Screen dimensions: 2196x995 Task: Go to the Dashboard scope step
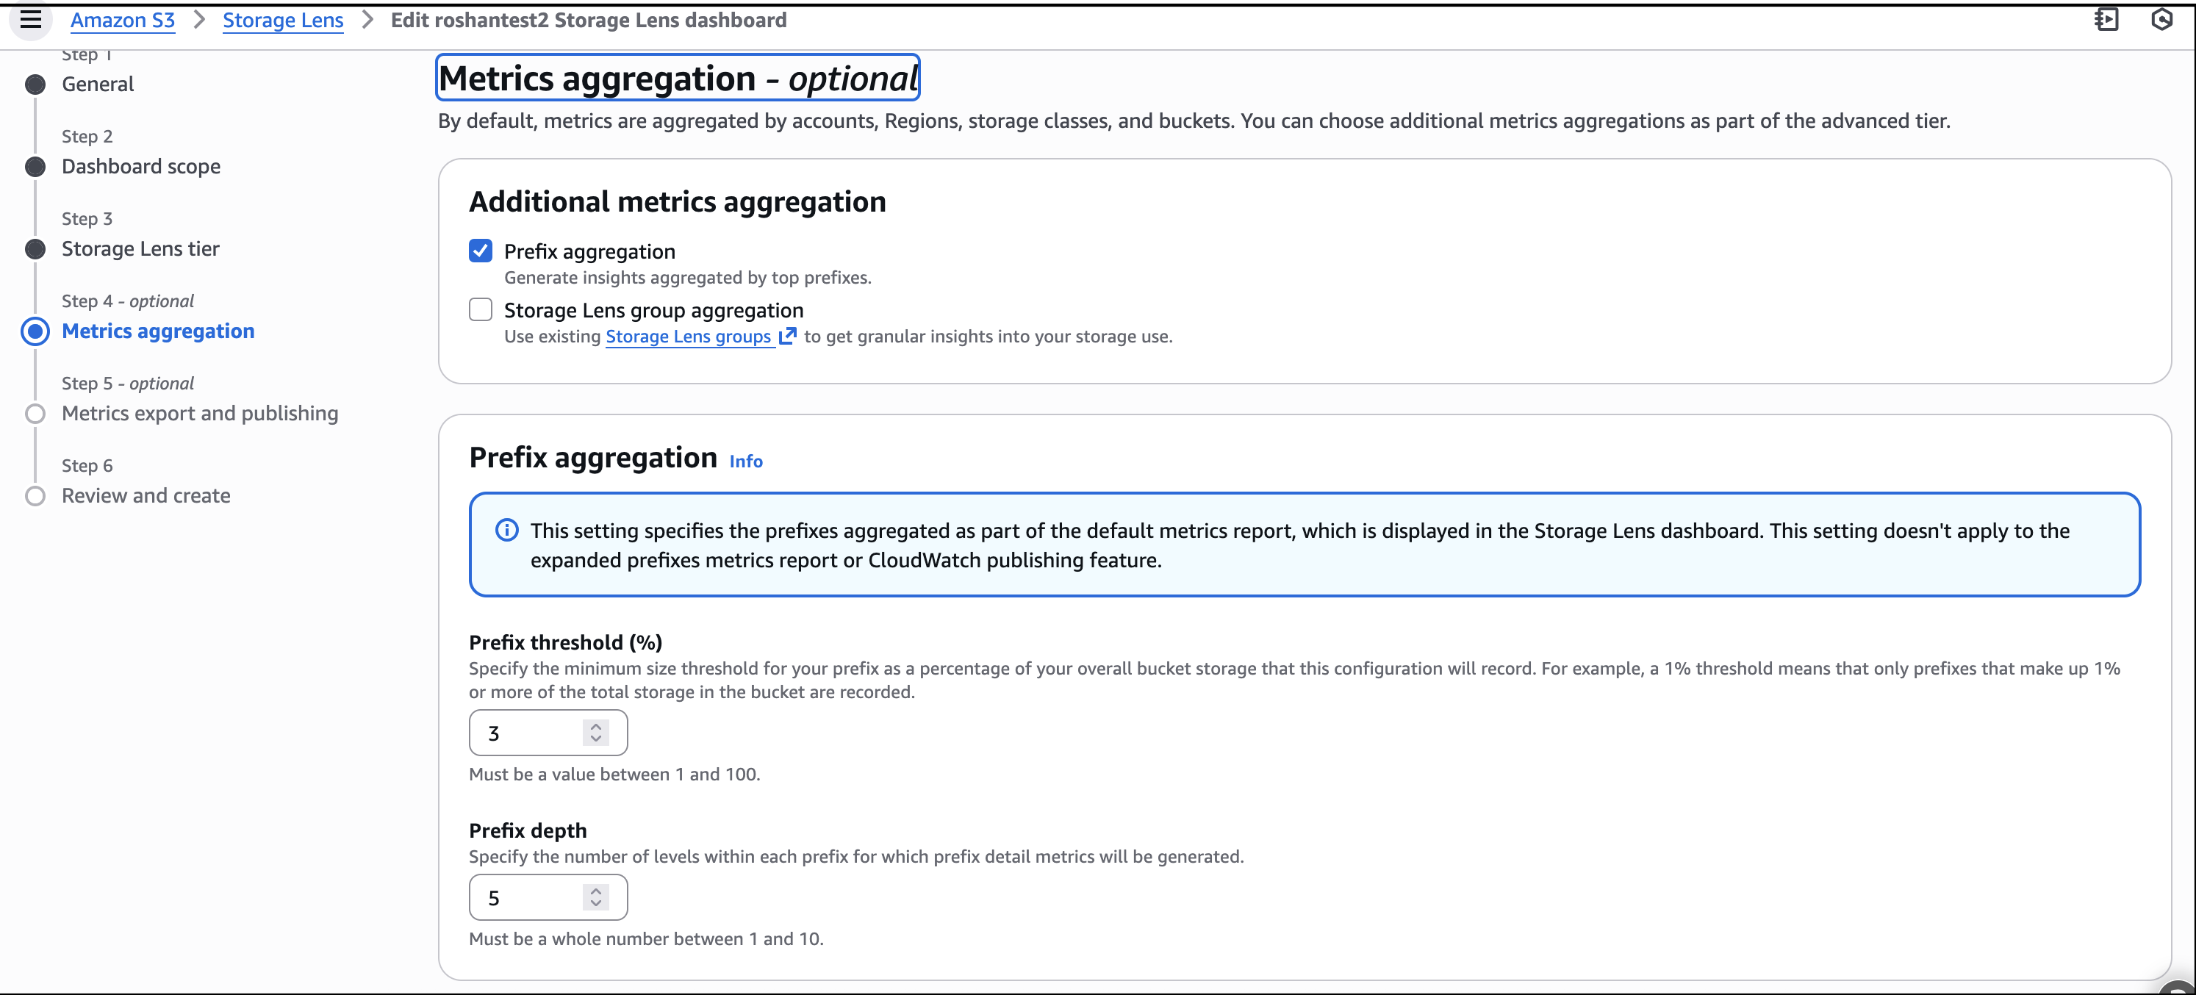point(140,166)
